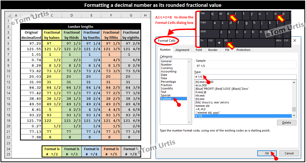Select the Text category
The height and width of the screenshot is (163, 306).
[x=164, y=92]
